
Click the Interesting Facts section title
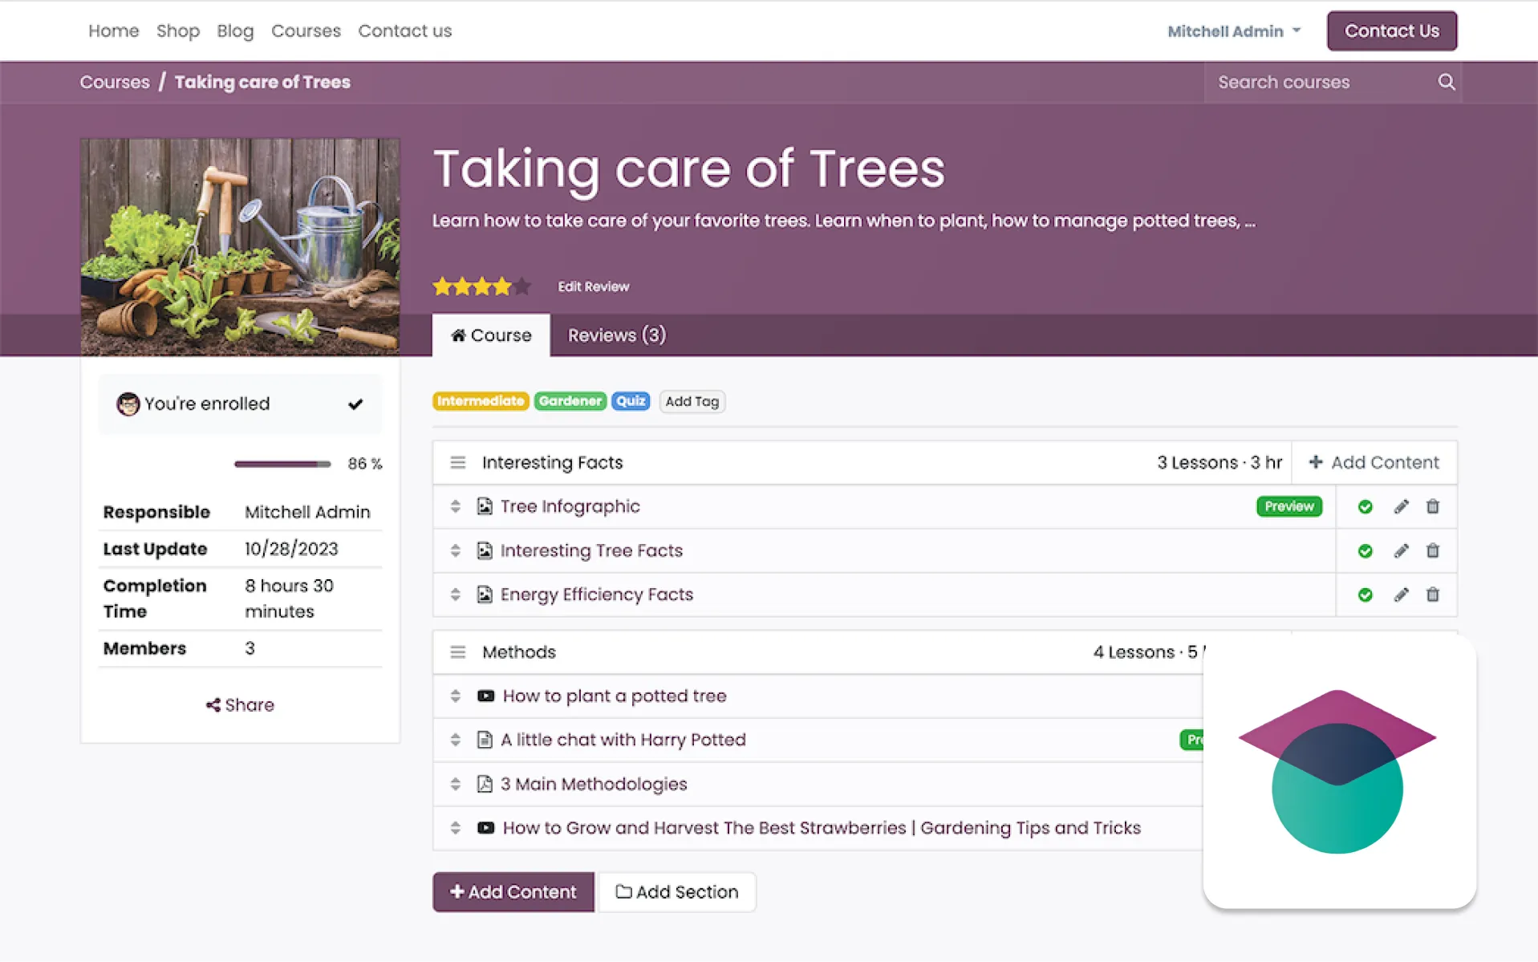point(552,462)
